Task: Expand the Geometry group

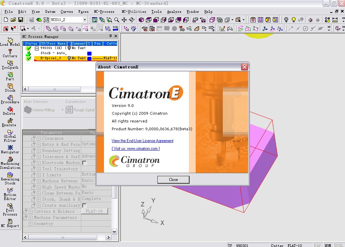Action: (x=30, y=224)
